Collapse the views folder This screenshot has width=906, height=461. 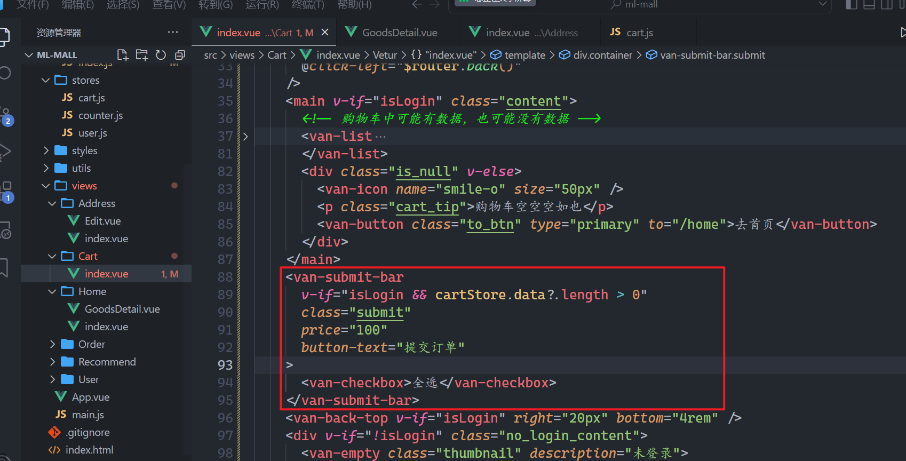46,186
